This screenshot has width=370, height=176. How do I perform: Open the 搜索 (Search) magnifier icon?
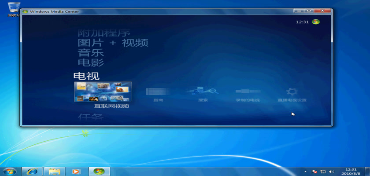[203, 92]
